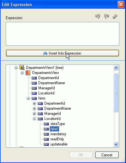Select top-level DepartmentName attribute
This screenshot has width=126, height=163.
click(x=52, y=83)
